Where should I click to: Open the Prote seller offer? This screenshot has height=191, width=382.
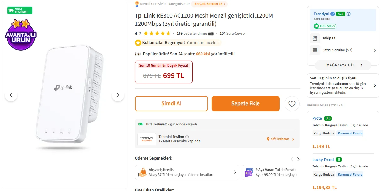[x=317, y=118]
